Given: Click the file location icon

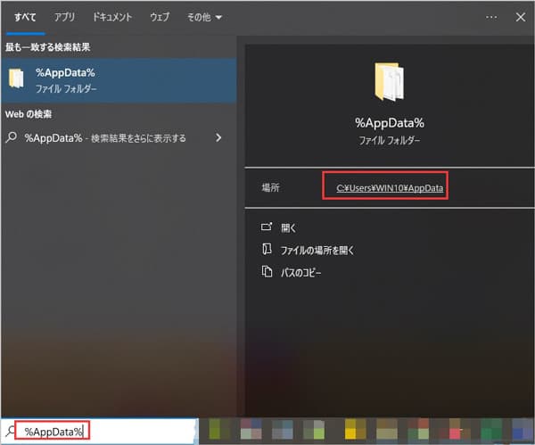Looking at the screenshot, I should (x=267, y=249).
